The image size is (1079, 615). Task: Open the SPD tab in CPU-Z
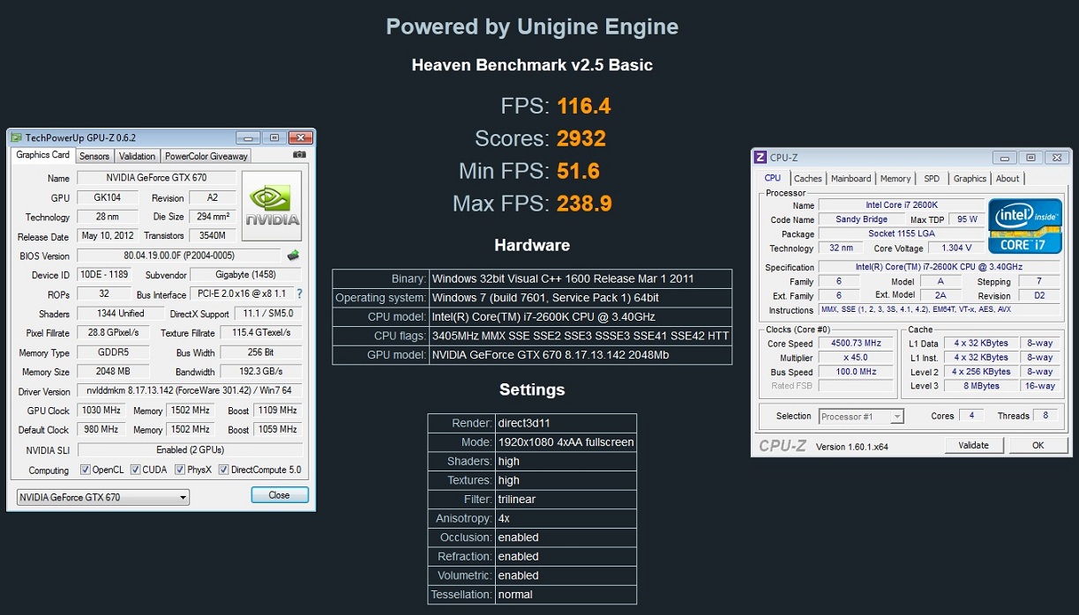point(932,178)
